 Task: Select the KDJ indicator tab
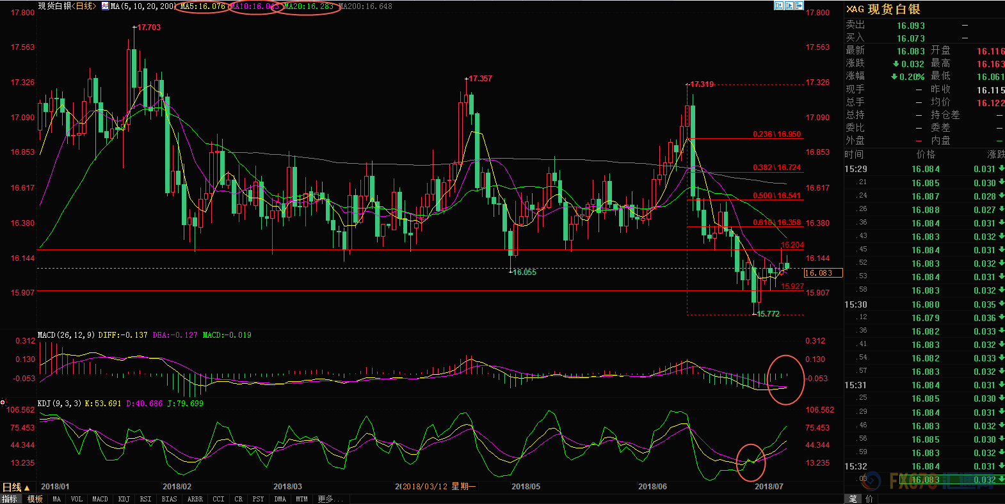coord(124,499)
